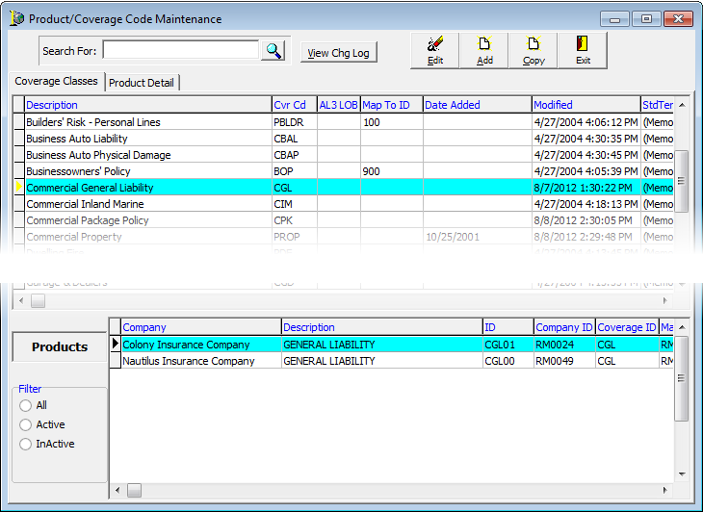Select Commercial General Liability row
The height and width of the screenshot is (512, 703).
pos(343,188)
